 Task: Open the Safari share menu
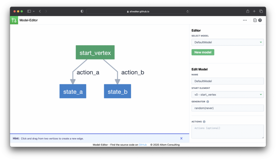pos(248,11)
